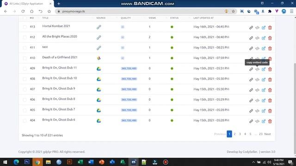The height and width of the screenshot is (166, 296).
Task: Delete the Mortal Kombat 2021 entry
Action: pyautogui.click(x=270, y=28)
